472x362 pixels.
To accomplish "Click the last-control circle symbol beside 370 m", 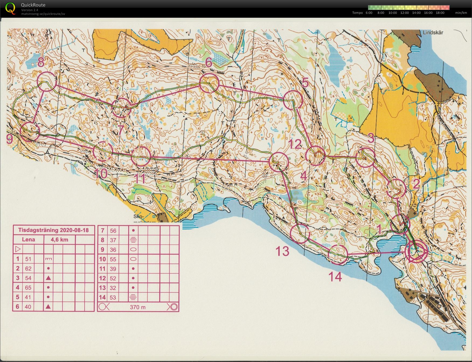I will coord(102,307).
